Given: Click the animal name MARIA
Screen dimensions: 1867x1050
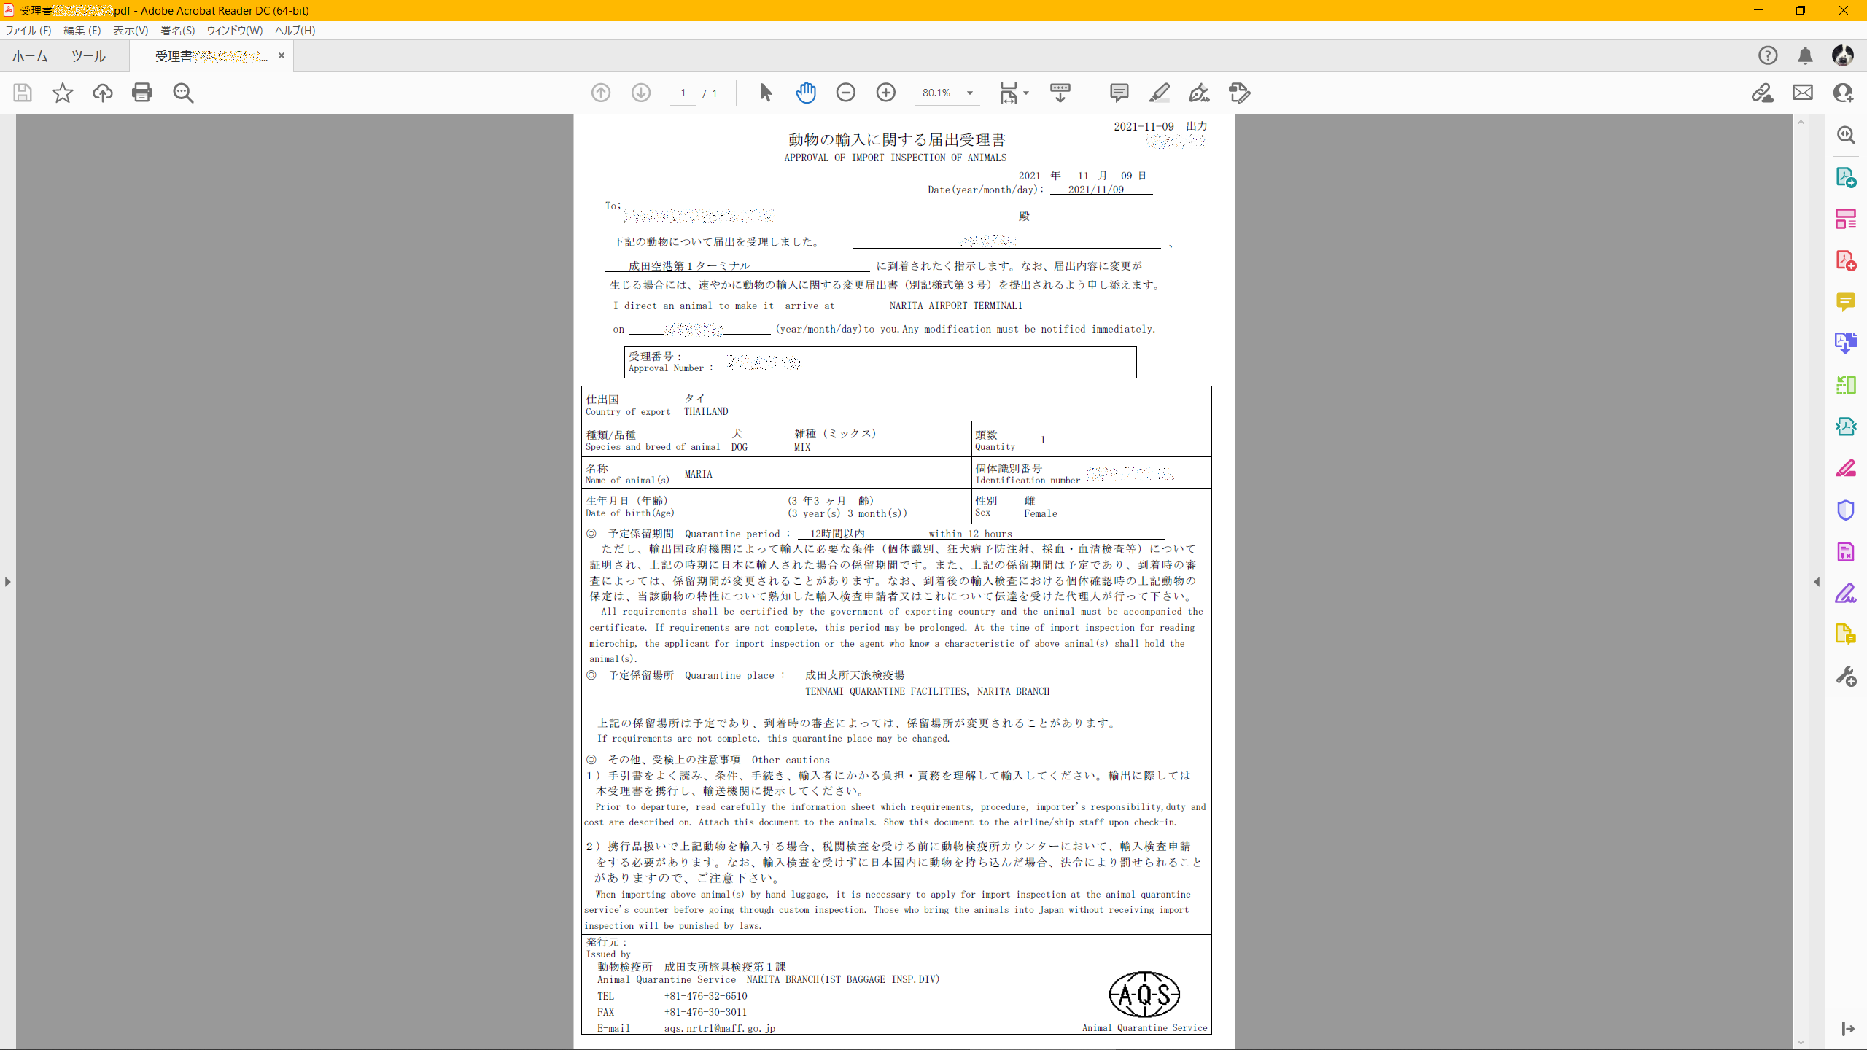Looking at the screenshot, I should (698, 474).
